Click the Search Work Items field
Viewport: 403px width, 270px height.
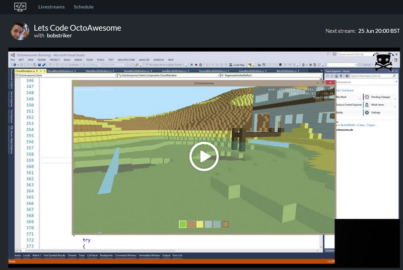(x=373, y=76)
